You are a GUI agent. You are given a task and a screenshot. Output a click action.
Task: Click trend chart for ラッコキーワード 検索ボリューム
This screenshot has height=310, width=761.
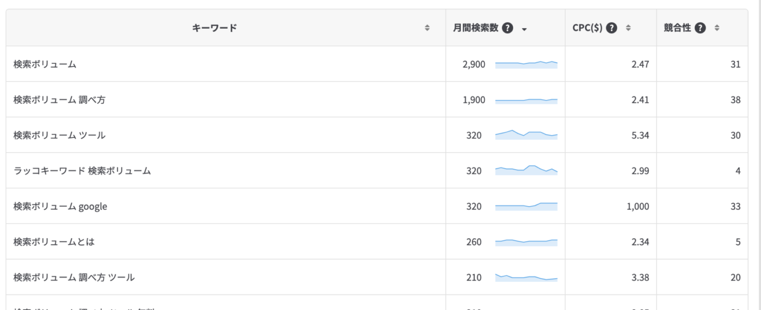coord(526,170)
